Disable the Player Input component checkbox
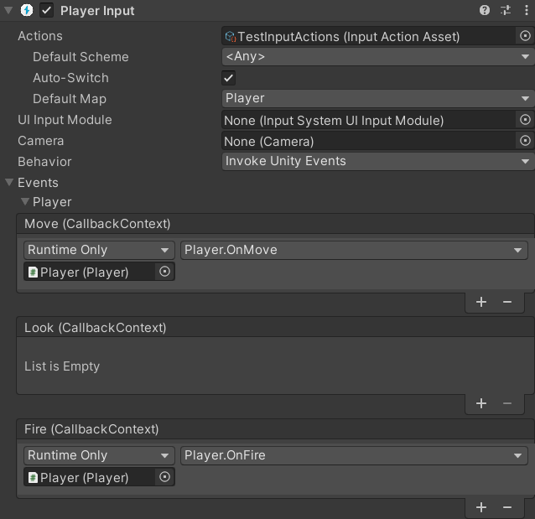The height and width of the screenshot is (519, 535). [46, 10]
